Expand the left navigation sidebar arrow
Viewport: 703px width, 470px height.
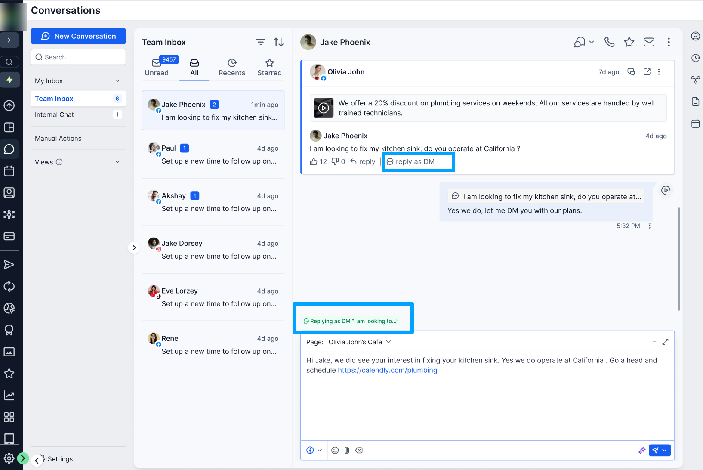9,40
